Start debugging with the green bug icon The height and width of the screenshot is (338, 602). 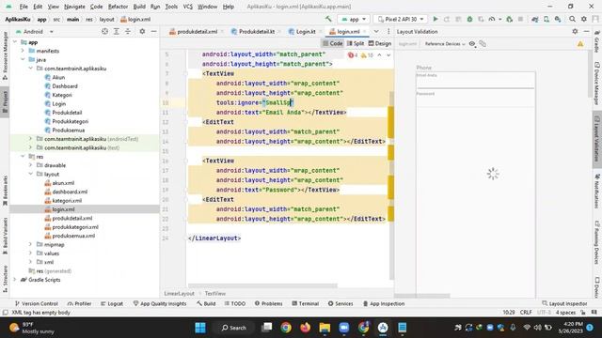pos(469,19)
